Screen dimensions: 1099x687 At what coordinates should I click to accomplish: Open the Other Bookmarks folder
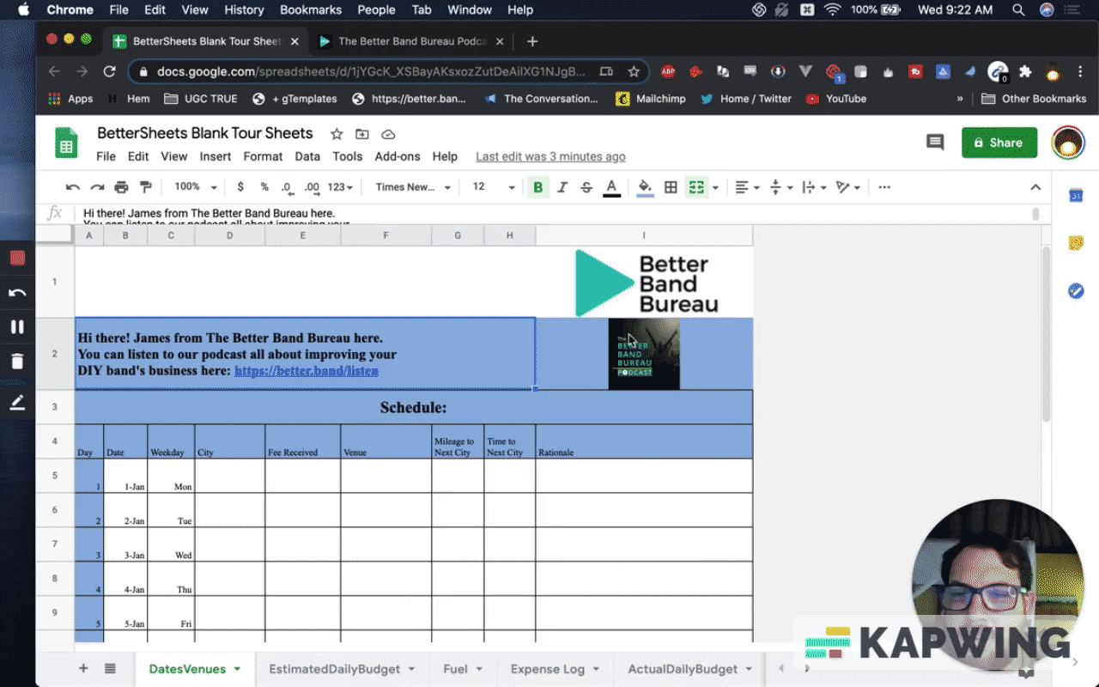tap(1034, 99)
